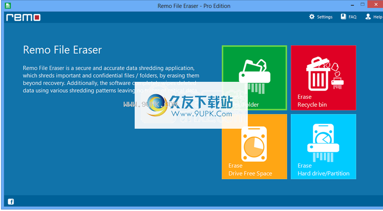Open the Erase Recycle bin tile

323,78
